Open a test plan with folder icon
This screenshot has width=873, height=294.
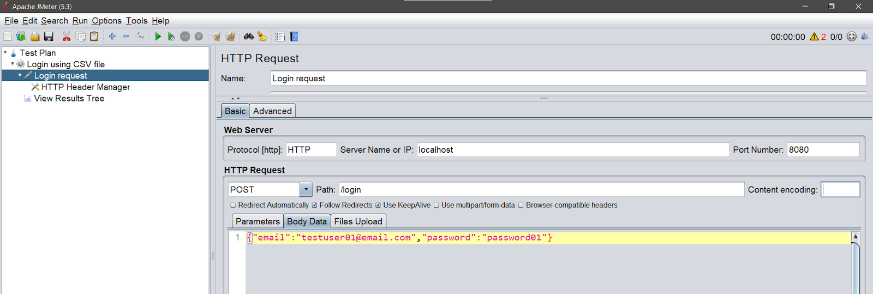pos(35,37)
